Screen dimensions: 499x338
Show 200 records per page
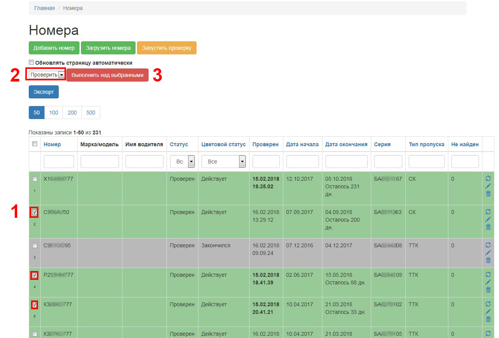point(72,113)
